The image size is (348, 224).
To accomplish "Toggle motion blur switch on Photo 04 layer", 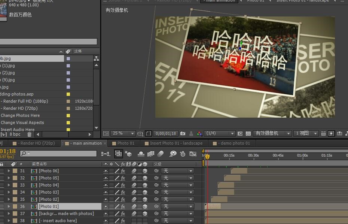I will pyautogui.click(x=134, y=185).
